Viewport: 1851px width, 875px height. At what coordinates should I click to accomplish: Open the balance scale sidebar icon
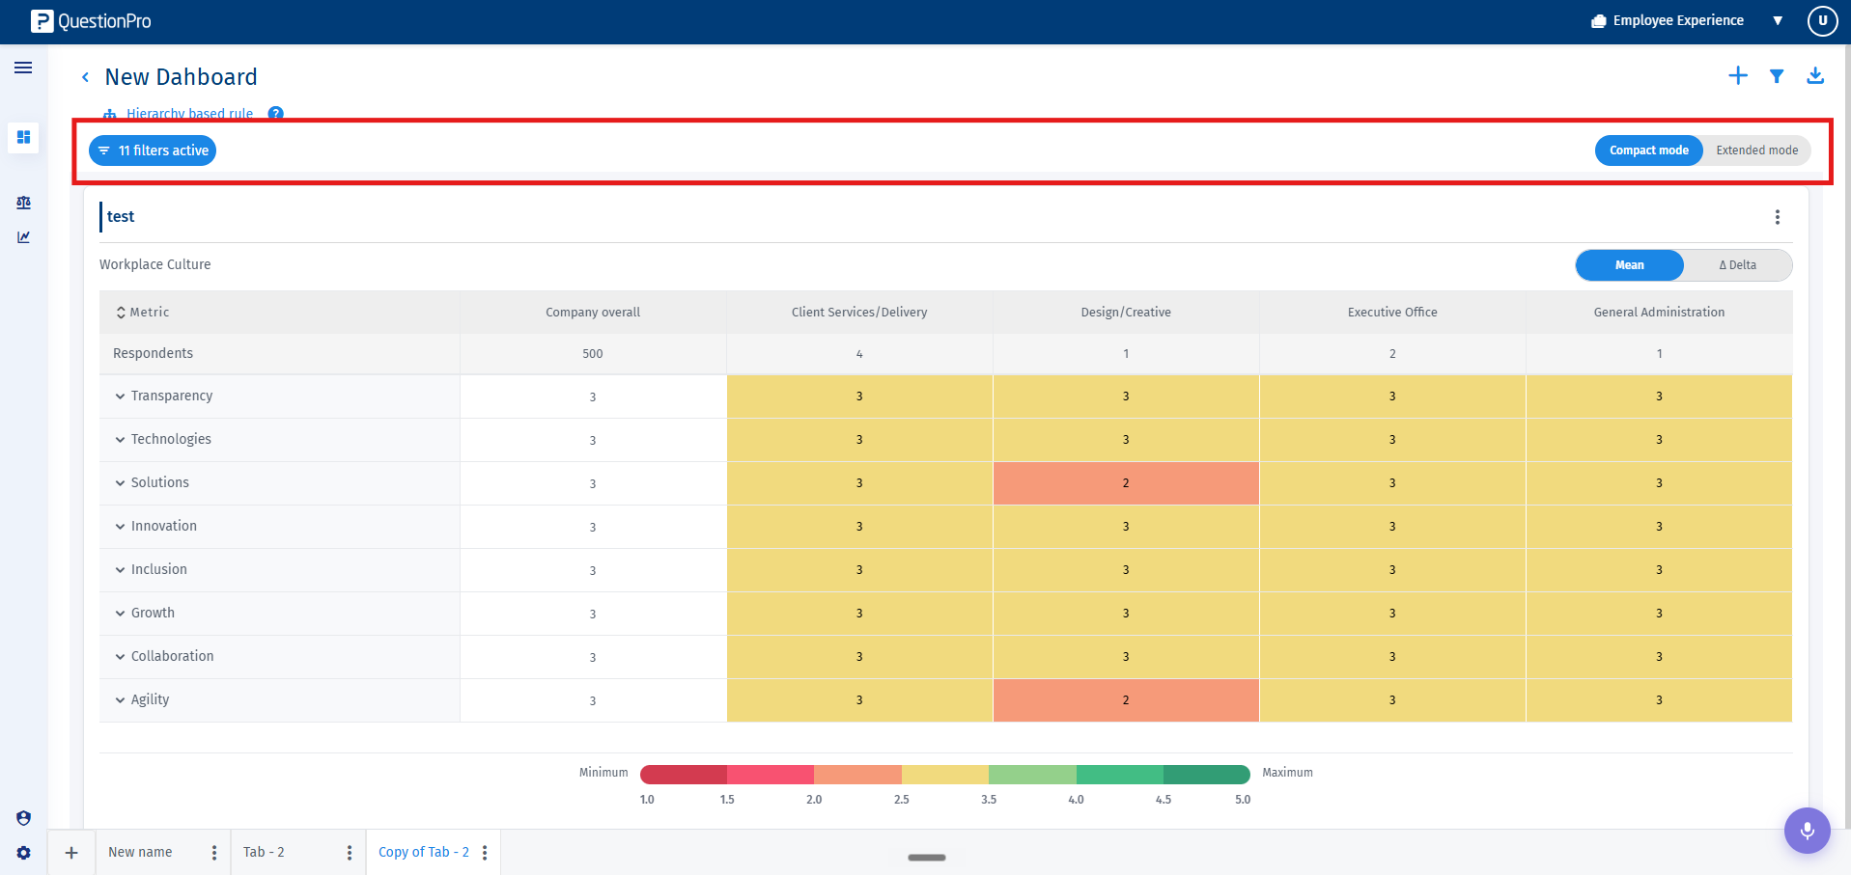pyautogui.click(x=23, y=203)
